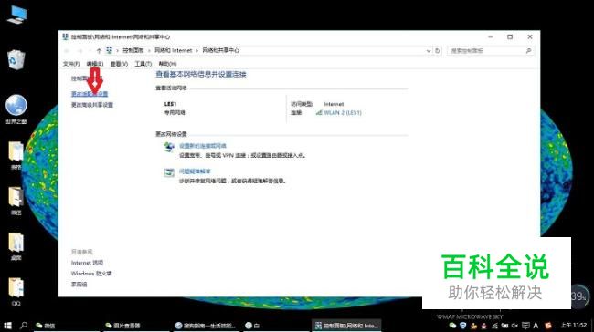Viewport: 594px width, 332px height.
Task: Click the taskbar search magnifier icon
Action: 24,326
